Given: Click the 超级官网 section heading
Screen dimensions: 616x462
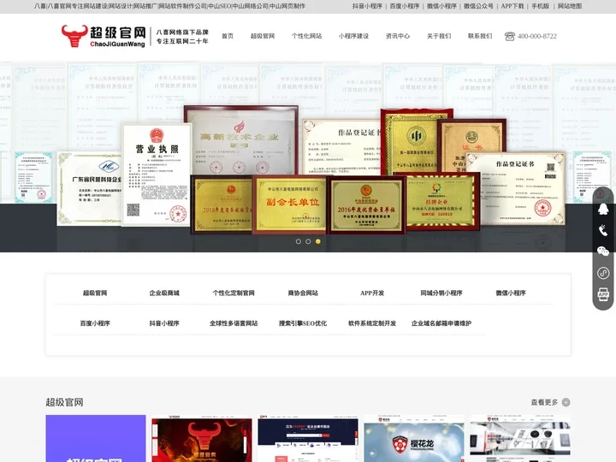Looking at the screenshot, I should (x=64, y=402).
